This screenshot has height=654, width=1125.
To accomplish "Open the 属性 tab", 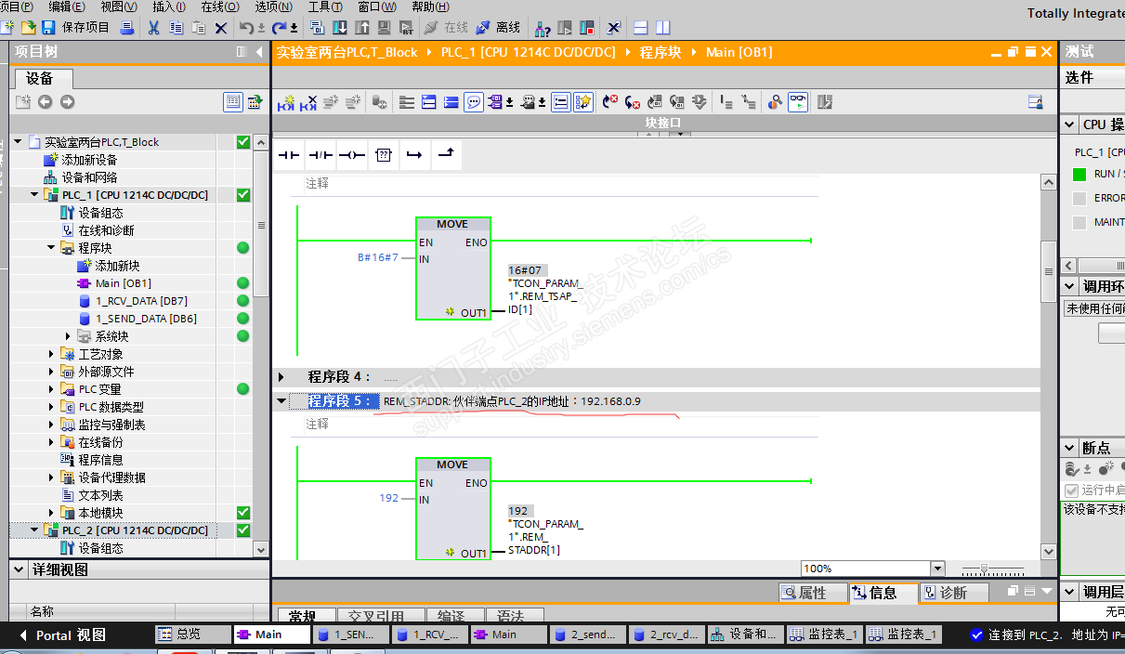I will [812, 593].
